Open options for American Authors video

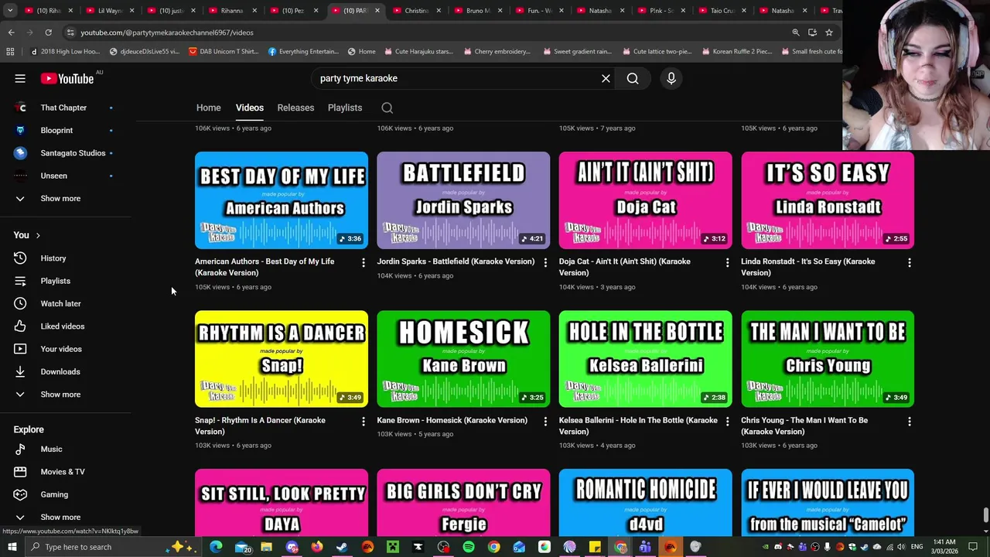[363, 263]
